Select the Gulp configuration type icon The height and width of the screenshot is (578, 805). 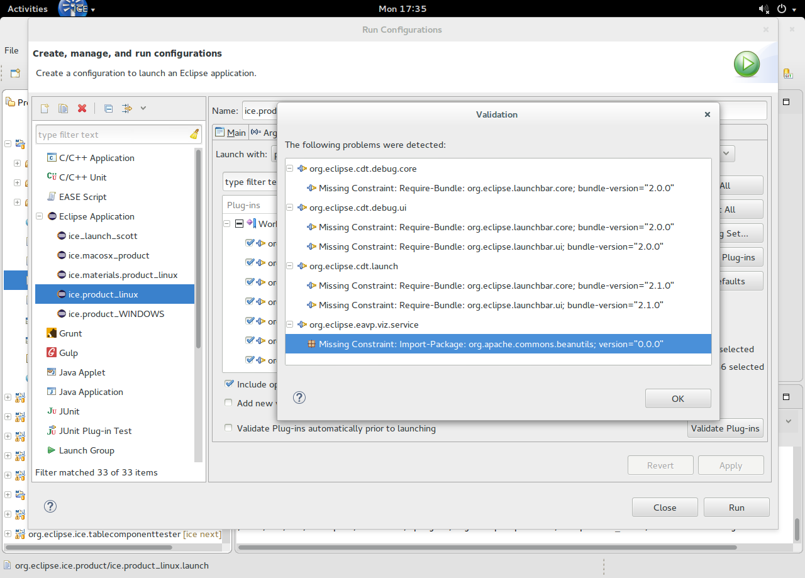pyautogui.click(x=52, y=353)
